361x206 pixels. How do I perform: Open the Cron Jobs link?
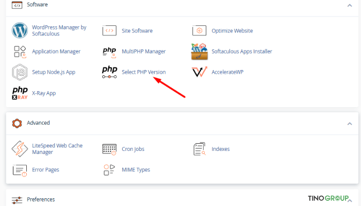(133, 149)
